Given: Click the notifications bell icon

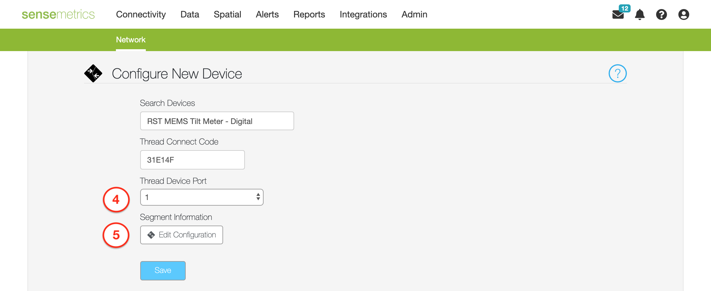Looking at the screenshot, I should click(x=640, y=14).
